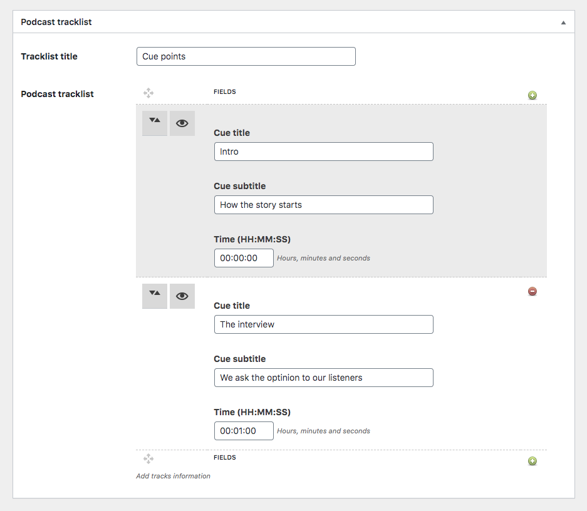Click the time field showing 00:01:00
The width and height of the screenshot is (587, 511).
click(244, 431)
